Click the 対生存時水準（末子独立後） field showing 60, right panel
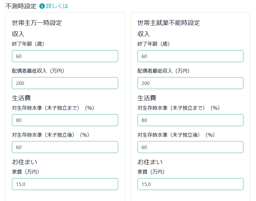Image resolution: width=256 pixels, height=201 pixels. pyautogui.click(x=190, y=147)
